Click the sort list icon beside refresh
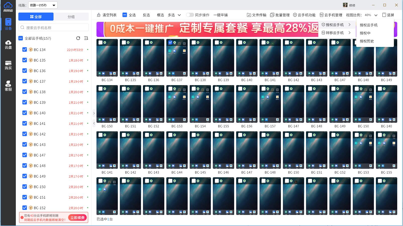Image resolution: width=403 pixels, height=226 pixels. 86,38
